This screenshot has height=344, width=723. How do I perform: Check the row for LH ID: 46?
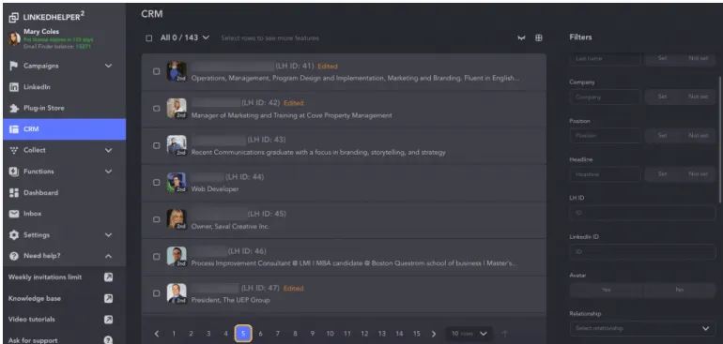click(156, 257)
